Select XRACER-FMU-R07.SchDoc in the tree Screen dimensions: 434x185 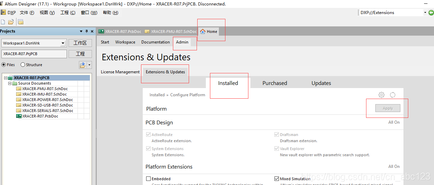[x=45, y=89]
